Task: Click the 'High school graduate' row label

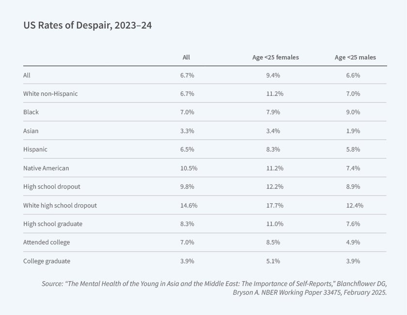Action: click(x=53, y=224)
